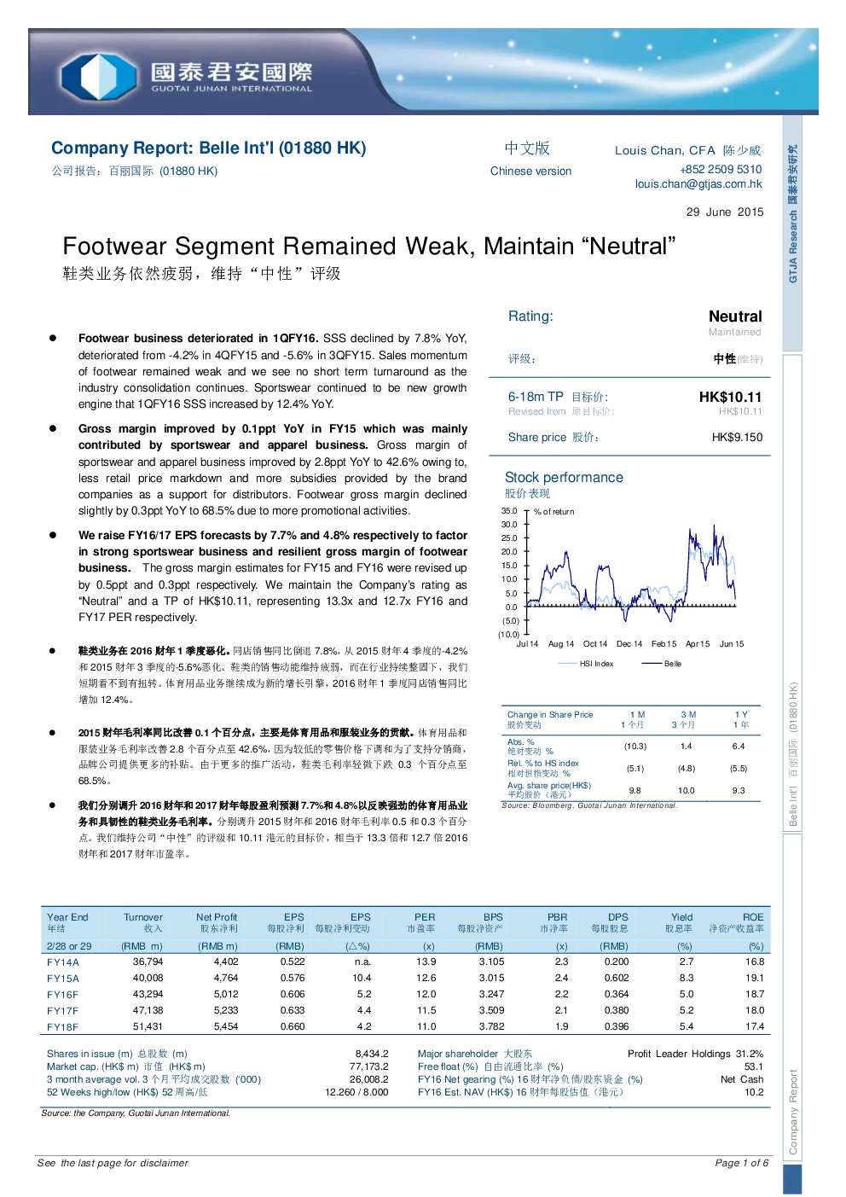Select 52 Weeks high/low value 12.260 / 8.000
Image resolution: width=846 pixels, height=1197 pixels.
tap(356, 1093)
